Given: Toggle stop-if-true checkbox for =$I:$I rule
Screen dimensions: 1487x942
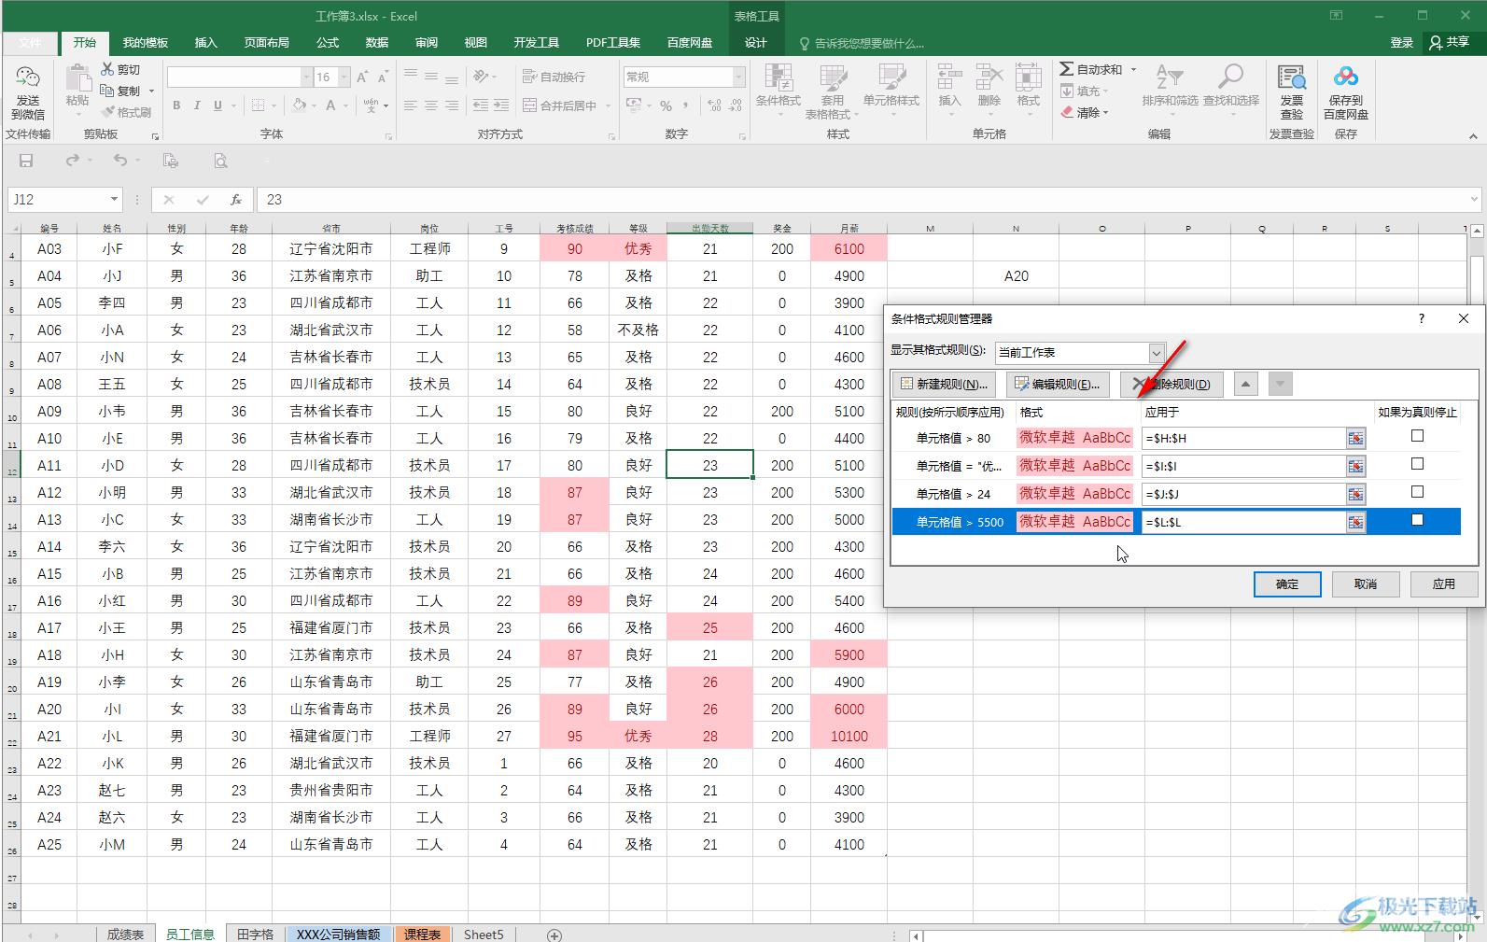Looking at the screenshot, I should point(1417,464).
